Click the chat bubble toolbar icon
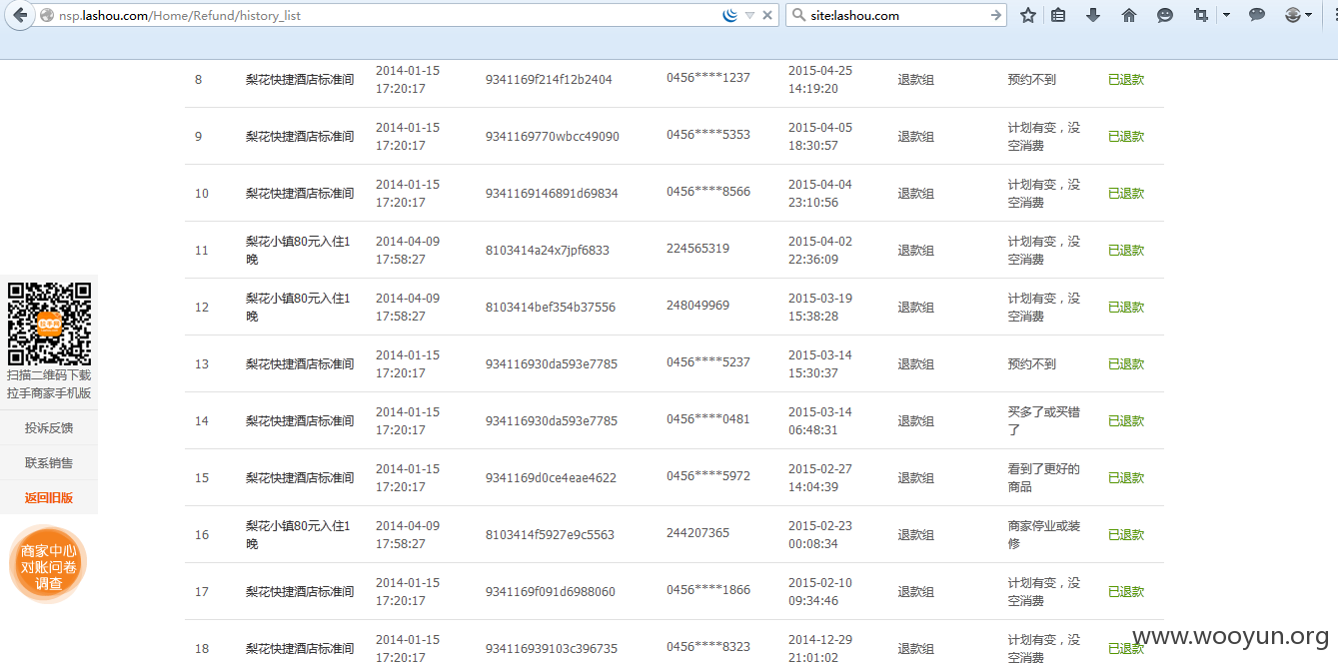1338x665 pixels. 1257,15
